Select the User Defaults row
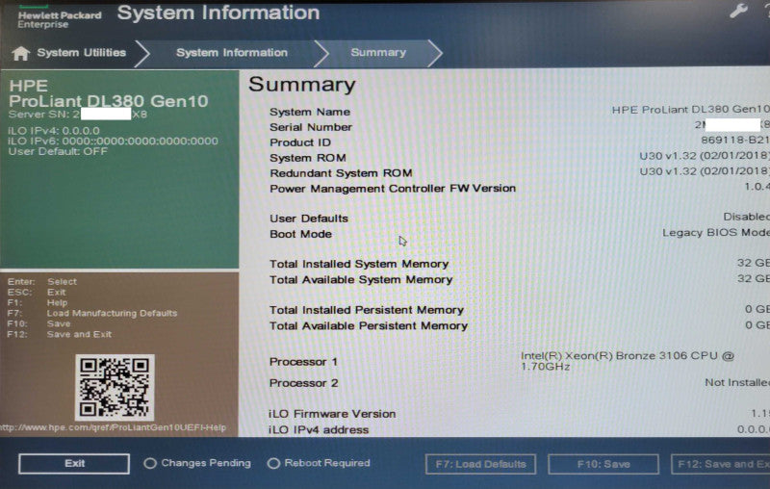The image size is (770, 489). click(x=519, y=218)
